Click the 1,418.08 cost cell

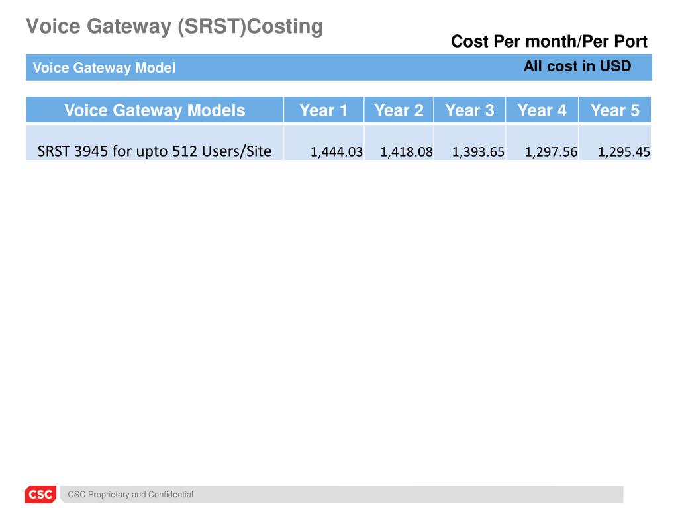coord(399,143)
